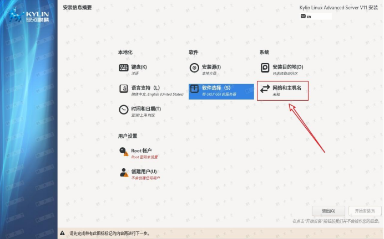
Task: Click the Kylin logo in sidebar
Action: coord(29,15)
